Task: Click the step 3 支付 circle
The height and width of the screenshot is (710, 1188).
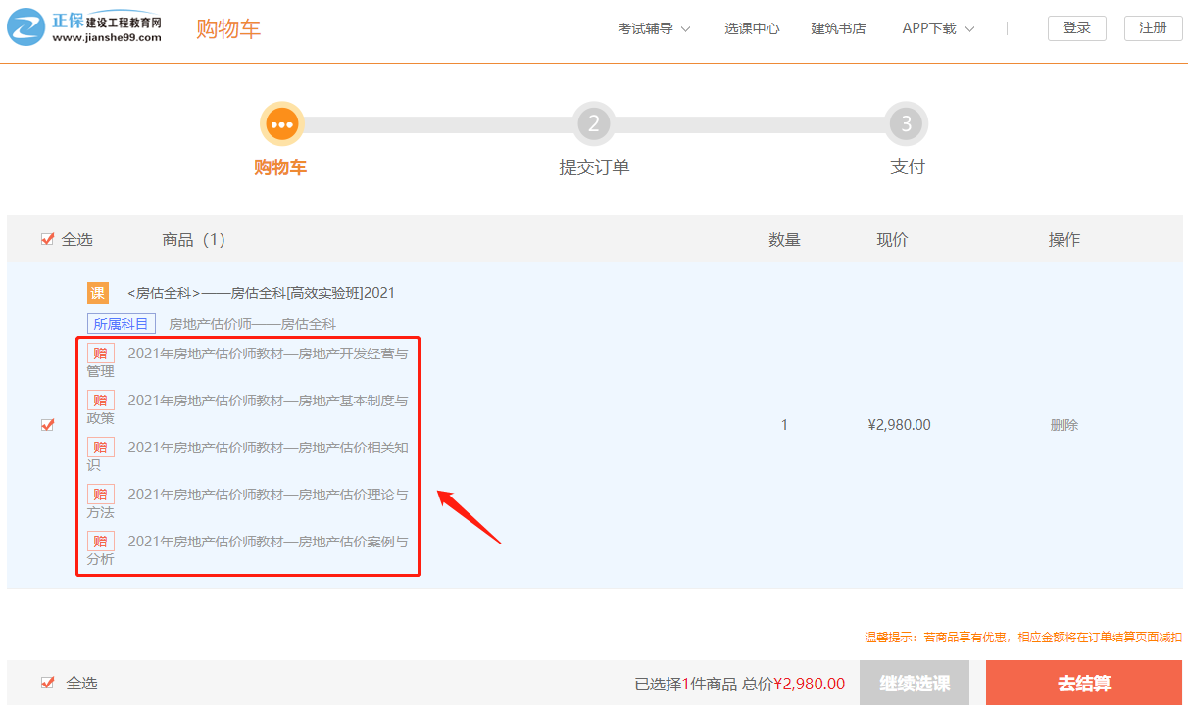Action: pos(906,124)
